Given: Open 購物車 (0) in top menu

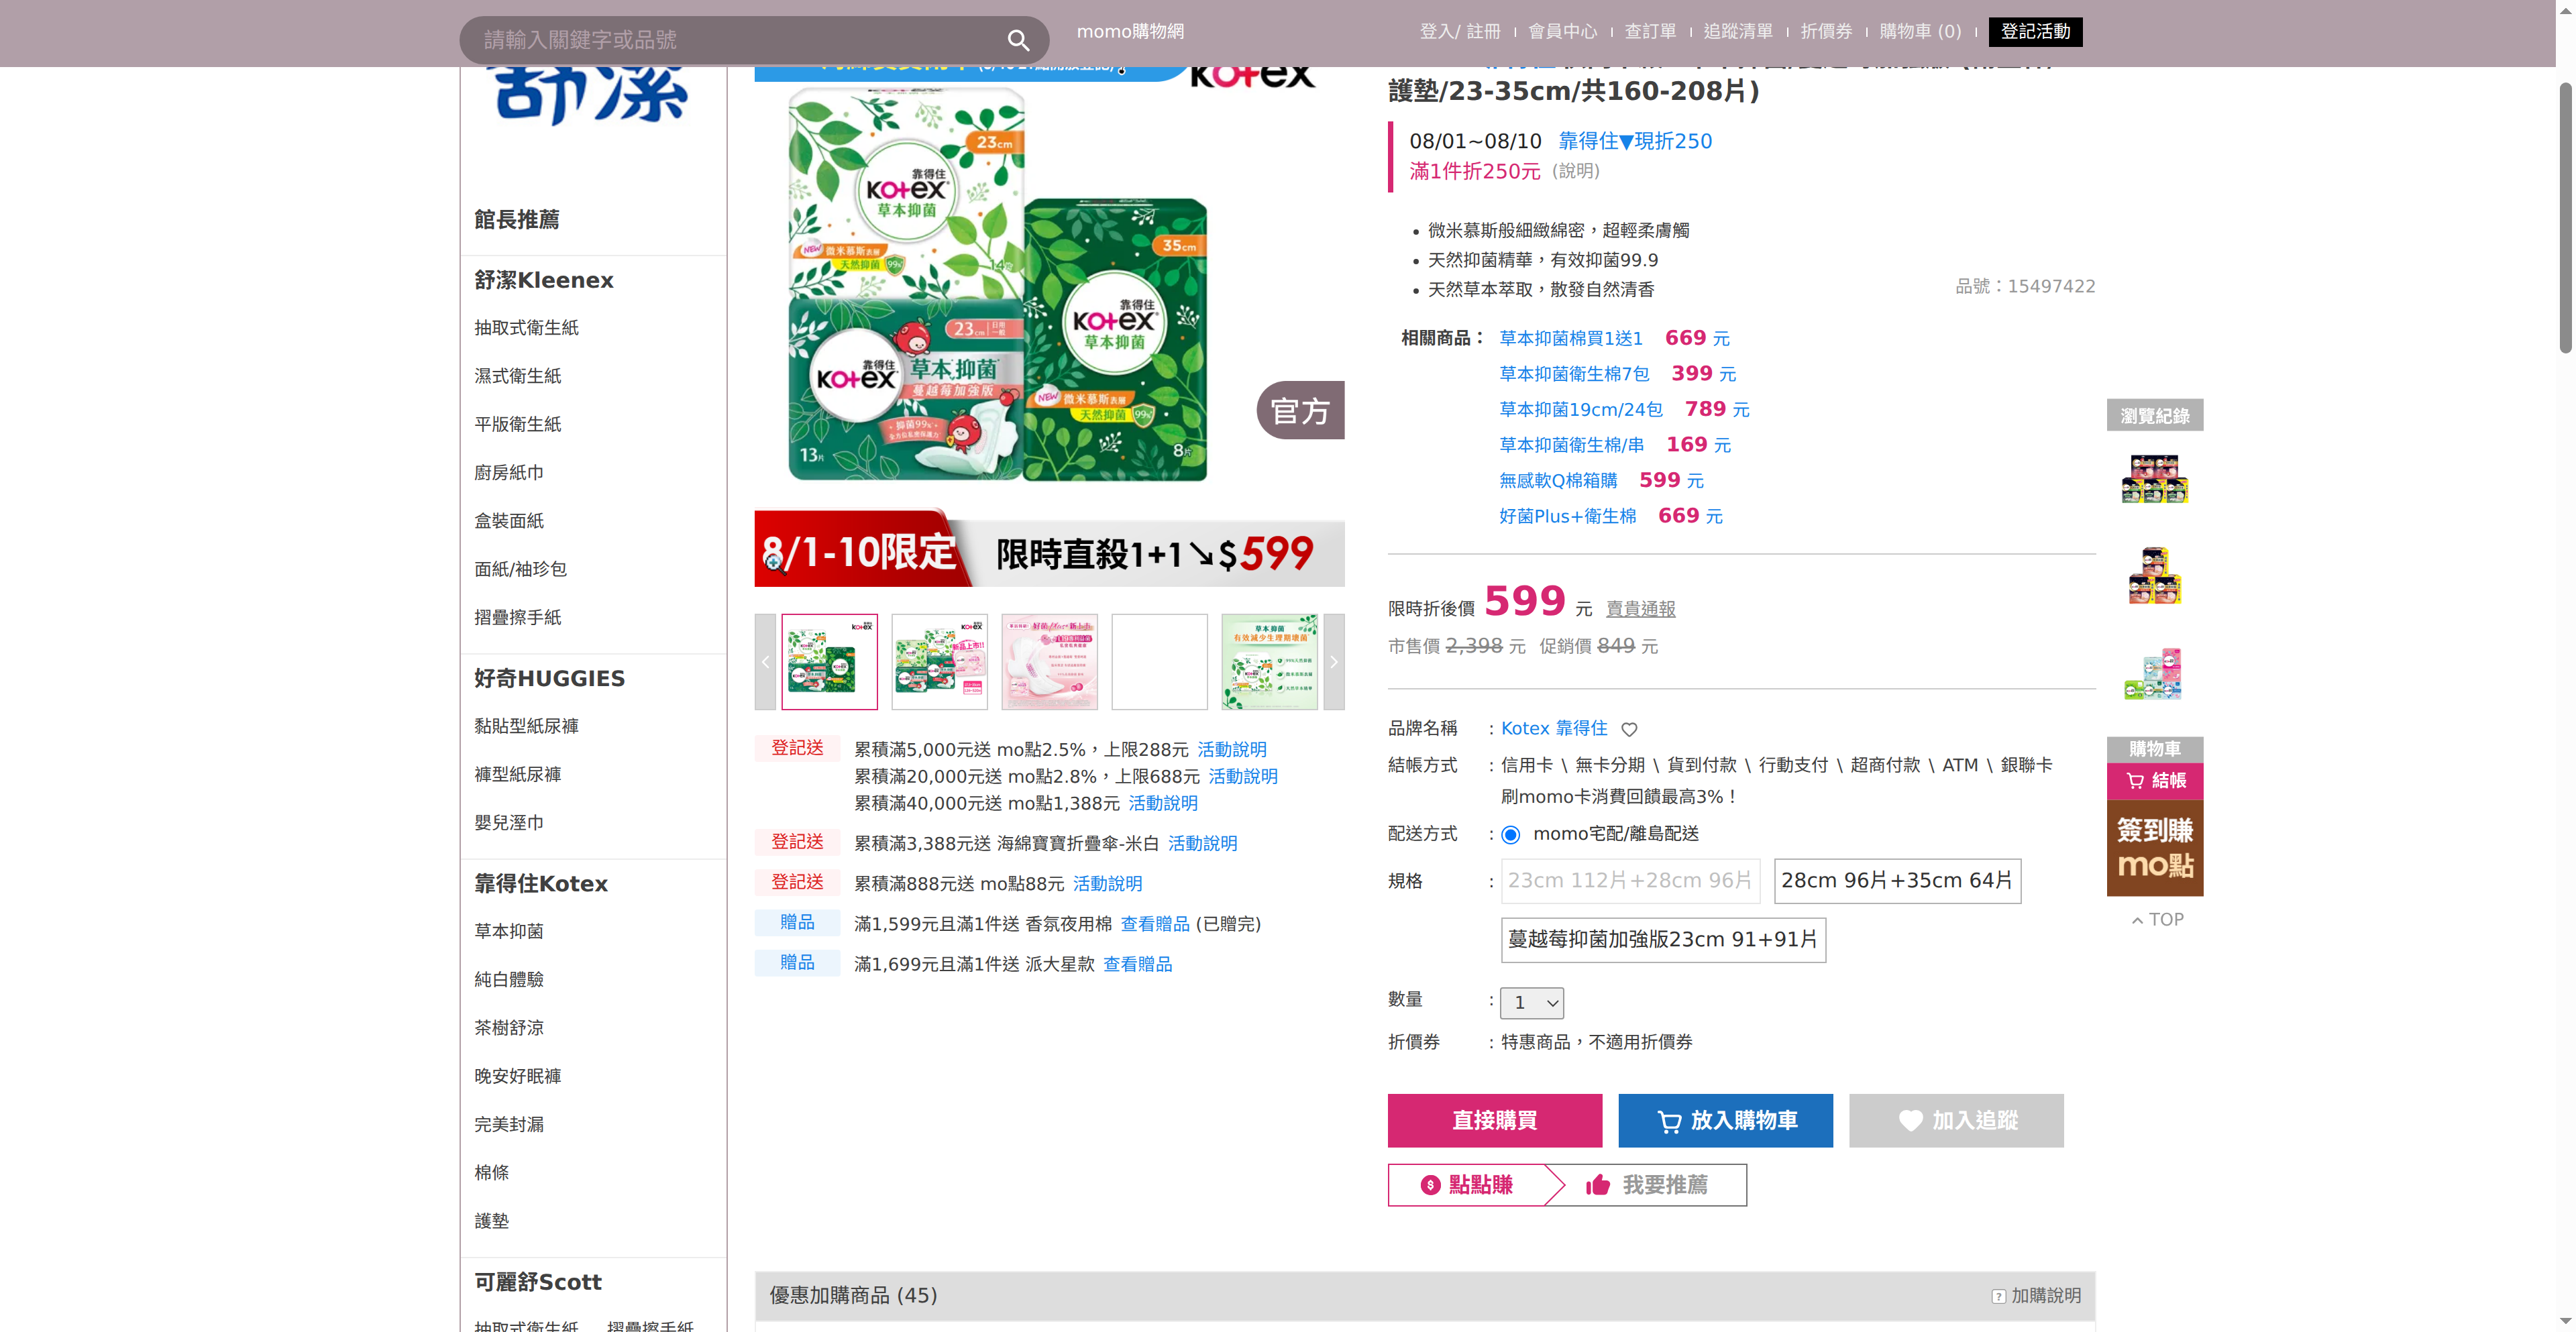Looking at the screenshot, I should [1920, 32].
